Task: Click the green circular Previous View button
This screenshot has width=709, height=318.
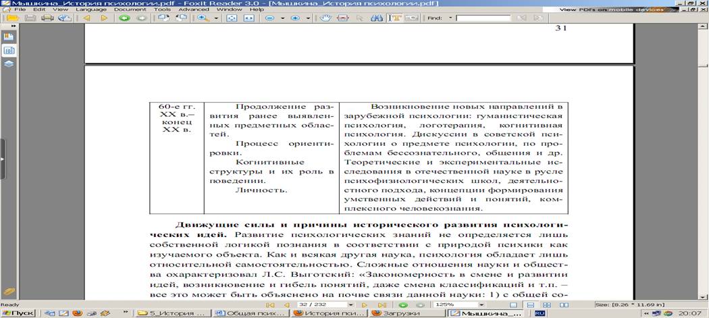Action: [x=124, y=18]
